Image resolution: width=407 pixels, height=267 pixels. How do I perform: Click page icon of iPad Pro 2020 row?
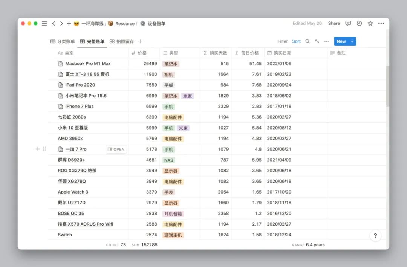point(61,85)
